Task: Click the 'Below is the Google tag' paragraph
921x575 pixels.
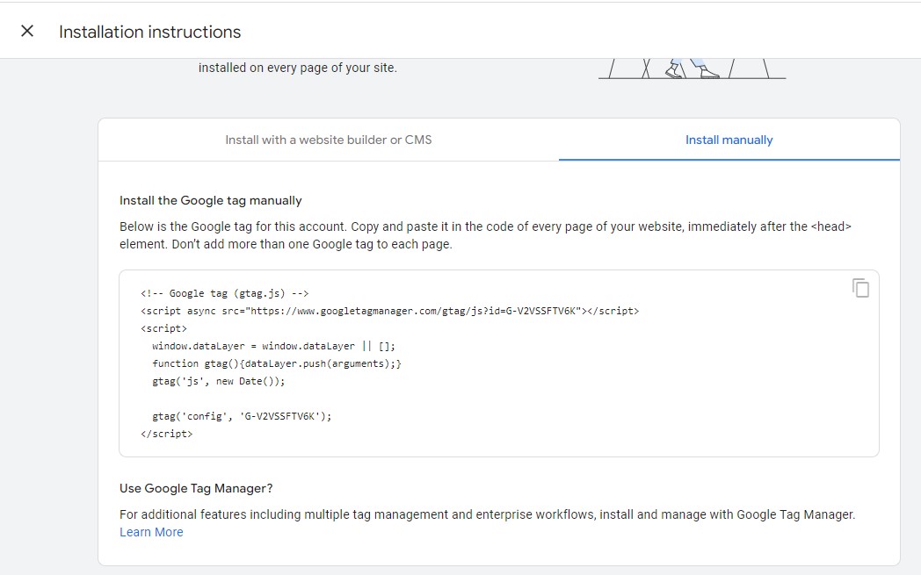Action: (x=485, y=235)
